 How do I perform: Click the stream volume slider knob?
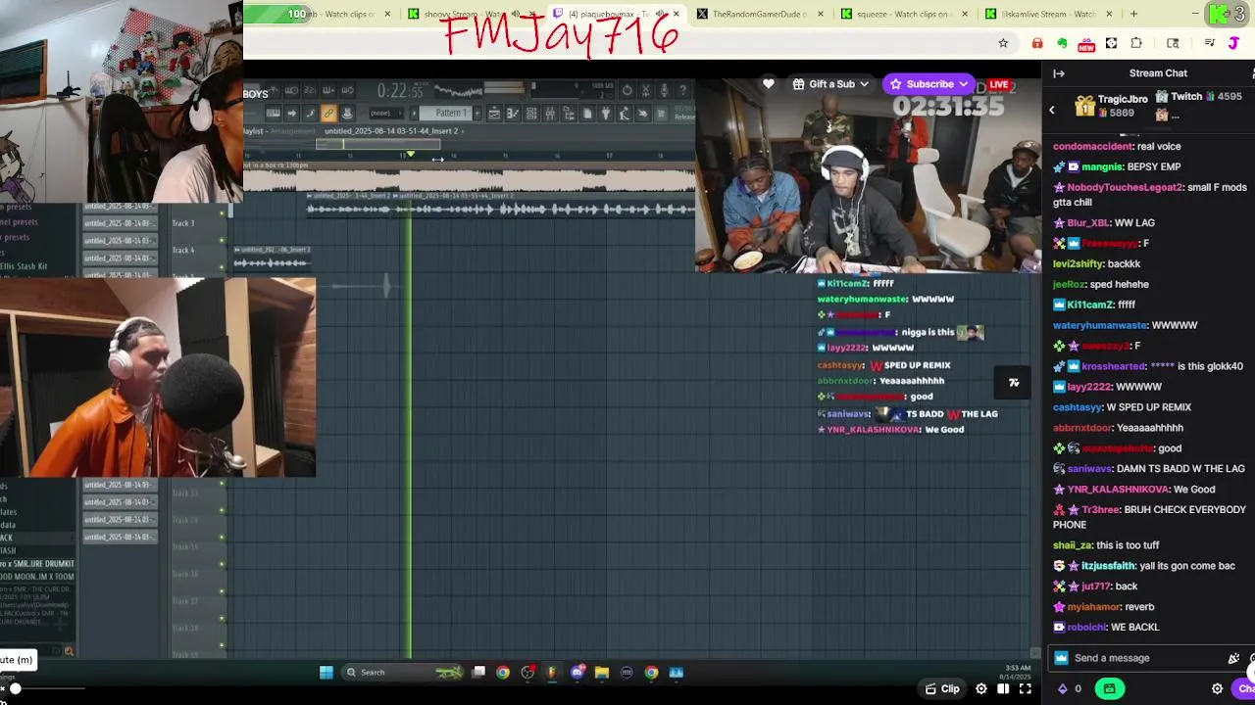click(15, 689)
